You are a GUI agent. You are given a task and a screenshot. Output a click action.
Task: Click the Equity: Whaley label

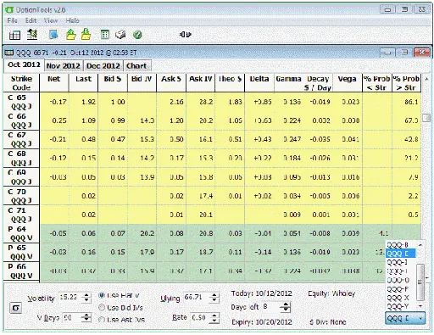(331, 293)
